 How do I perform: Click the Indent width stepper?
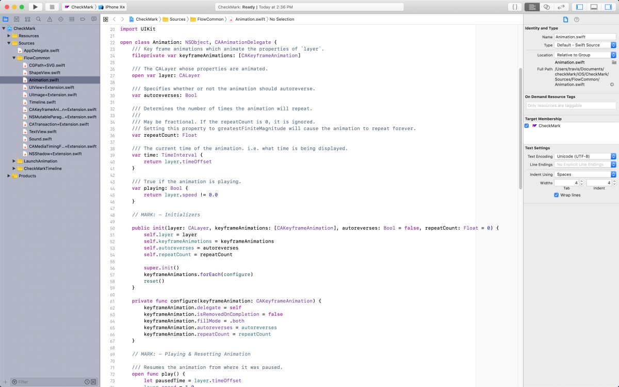614,183
